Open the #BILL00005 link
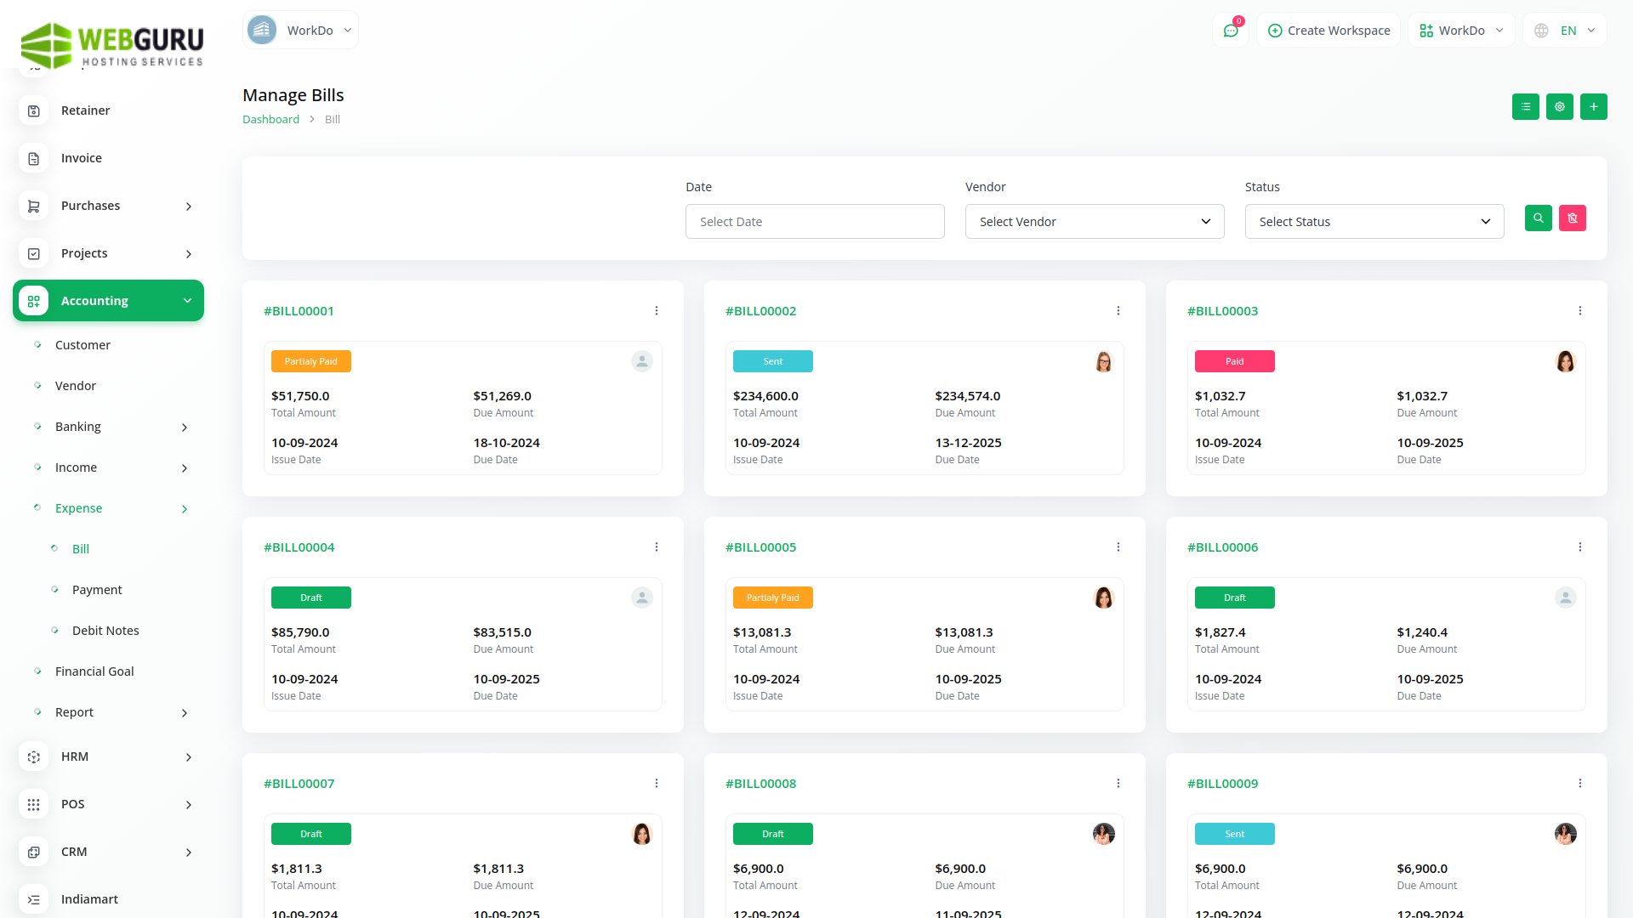Image resolution: width=1633 pixels, height=918 pixels. 760,547
